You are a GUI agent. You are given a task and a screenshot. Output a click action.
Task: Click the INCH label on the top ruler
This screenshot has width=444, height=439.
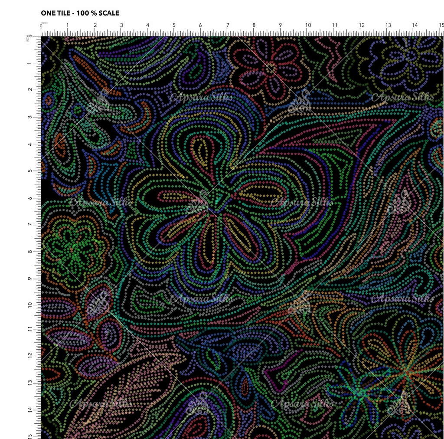pos(44,23)
